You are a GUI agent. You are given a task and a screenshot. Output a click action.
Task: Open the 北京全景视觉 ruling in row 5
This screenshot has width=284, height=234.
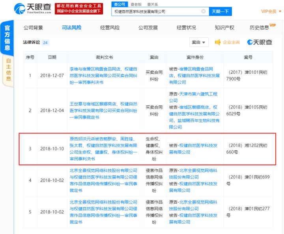103,212
